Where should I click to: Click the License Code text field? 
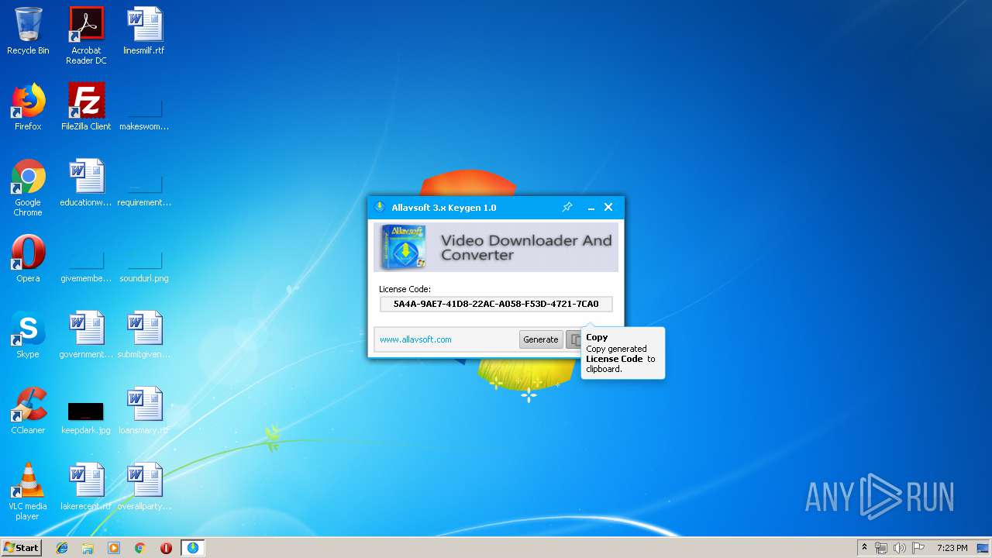coord(496,304)
